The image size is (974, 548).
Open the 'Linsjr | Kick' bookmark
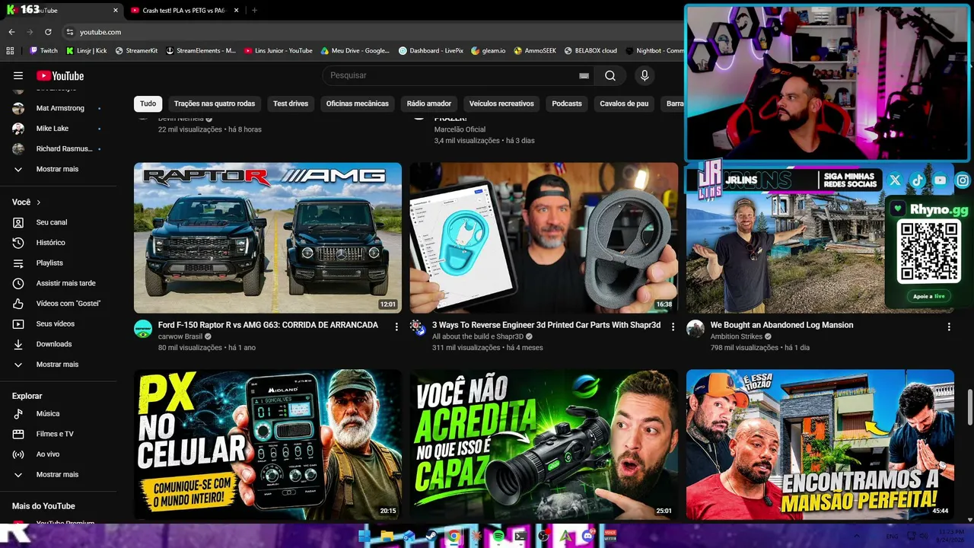[x=86, y=50]
